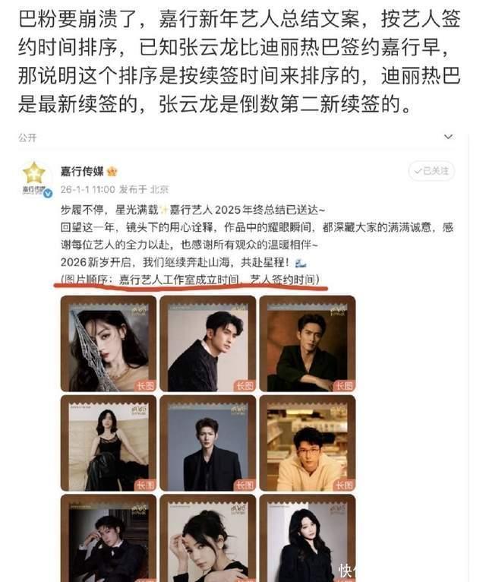Open the top-row right man in a black shirt photo

tap(308, 343)
